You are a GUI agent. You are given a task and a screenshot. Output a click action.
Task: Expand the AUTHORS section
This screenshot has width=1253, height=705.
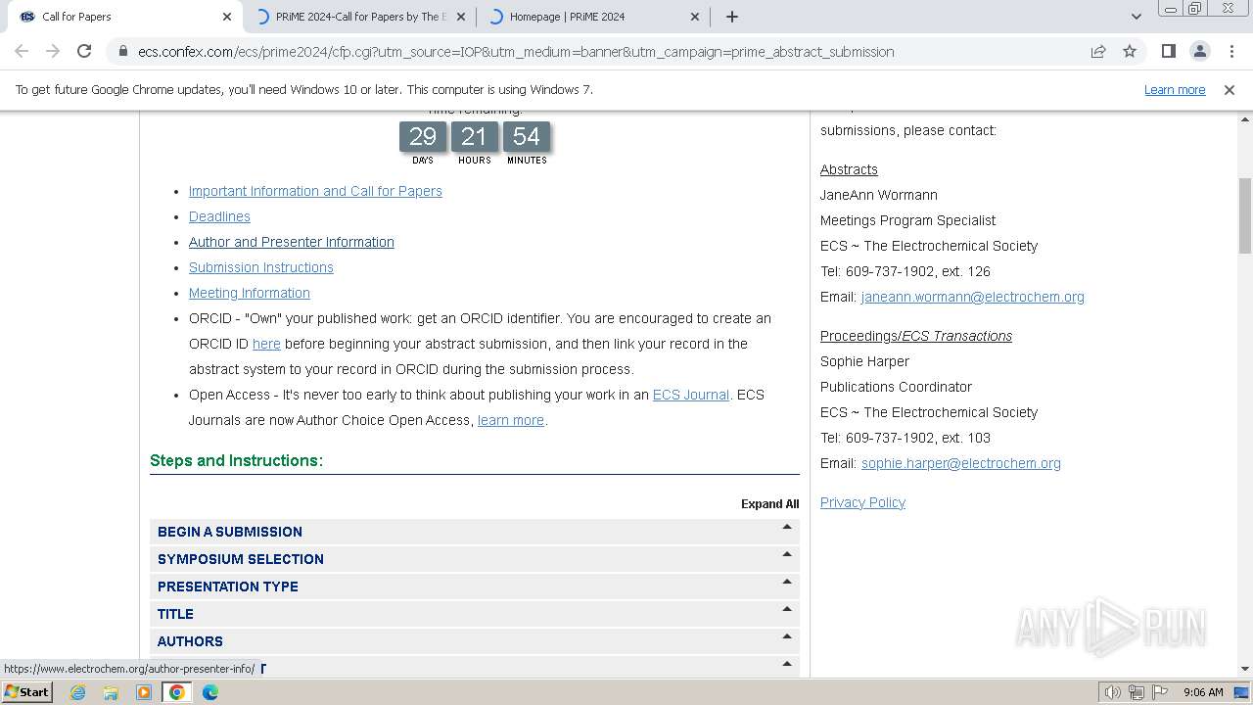click(475, 641)
